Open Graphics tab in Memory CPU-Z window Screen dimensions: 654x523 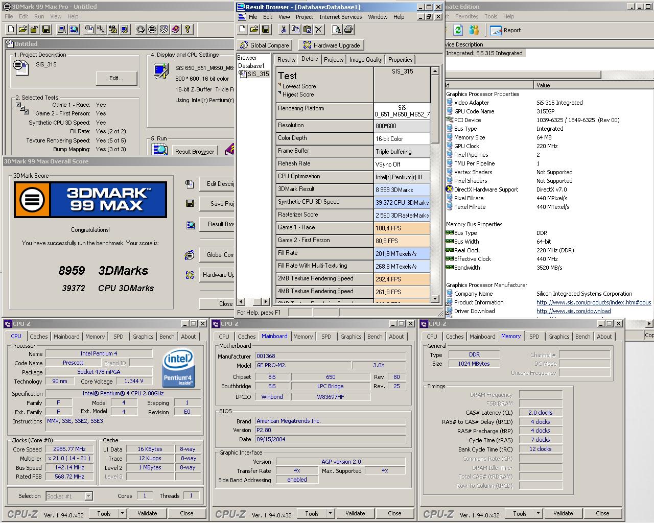558,337
